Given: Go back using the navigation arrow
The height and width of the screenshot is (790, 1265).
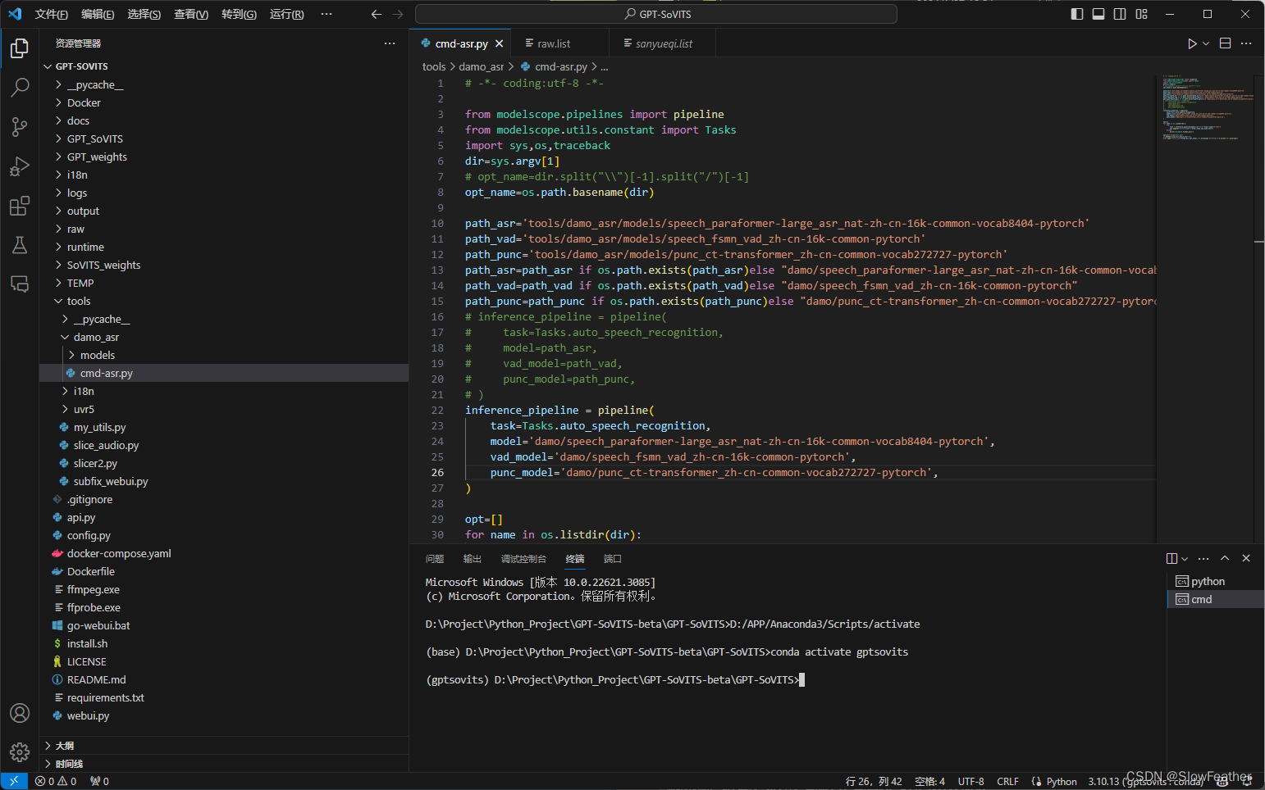Looking at the screenshot, I should [x=377, y=14].
